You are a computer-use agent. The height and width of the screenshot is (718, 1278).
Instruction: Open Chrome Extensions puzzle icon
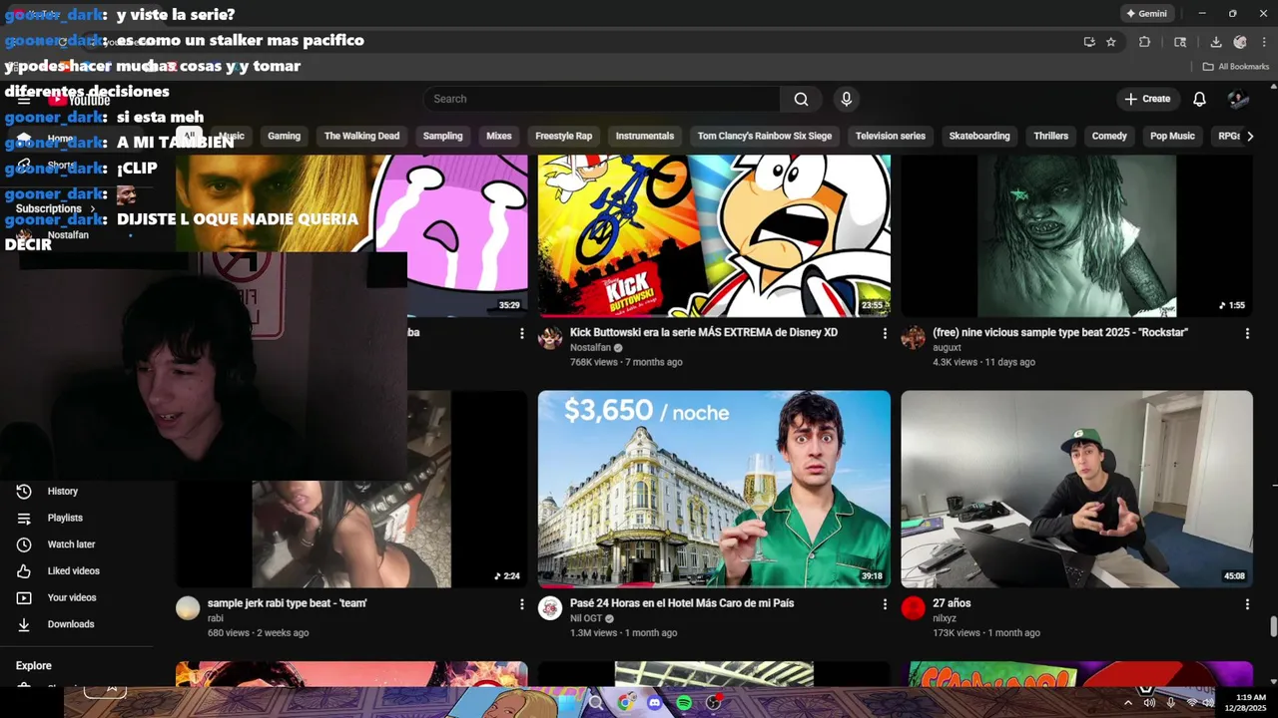[x=1145, y=42]
